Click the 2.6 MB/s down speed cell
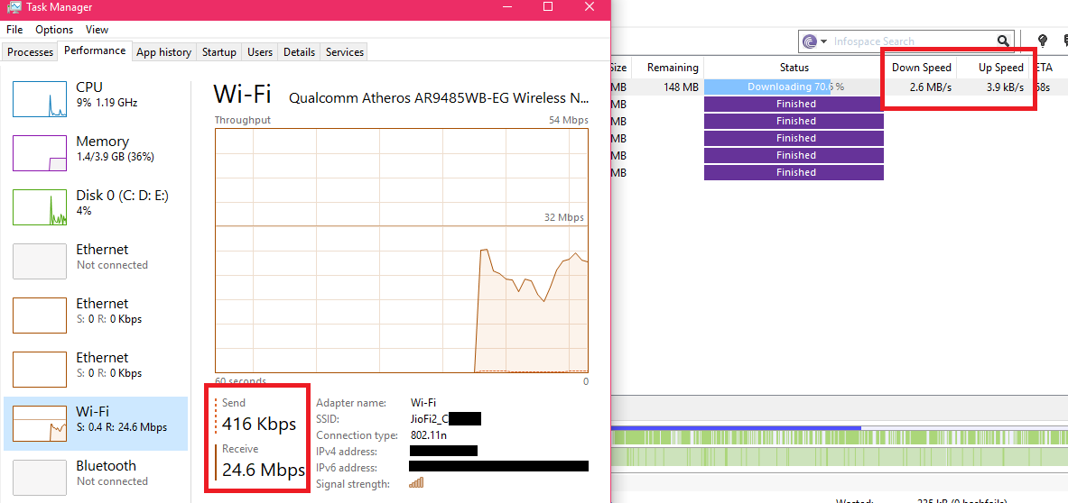The width and height of the screenshot is (1068, 503). point(931,87)
